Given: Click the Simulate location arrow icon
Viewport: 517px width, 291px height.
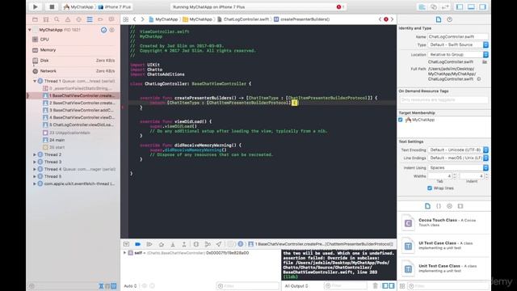Looking at the screenshot, I should pos(219,244).
